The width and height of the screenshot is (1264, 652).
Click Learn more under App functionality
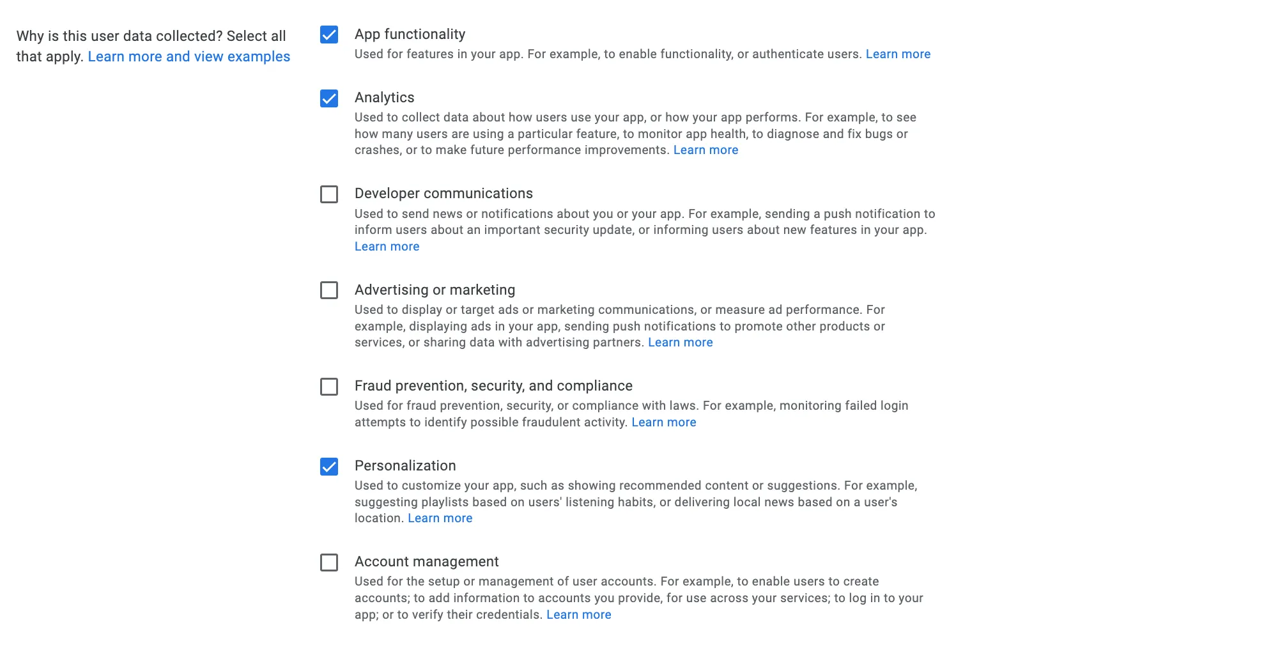[898, 54]
